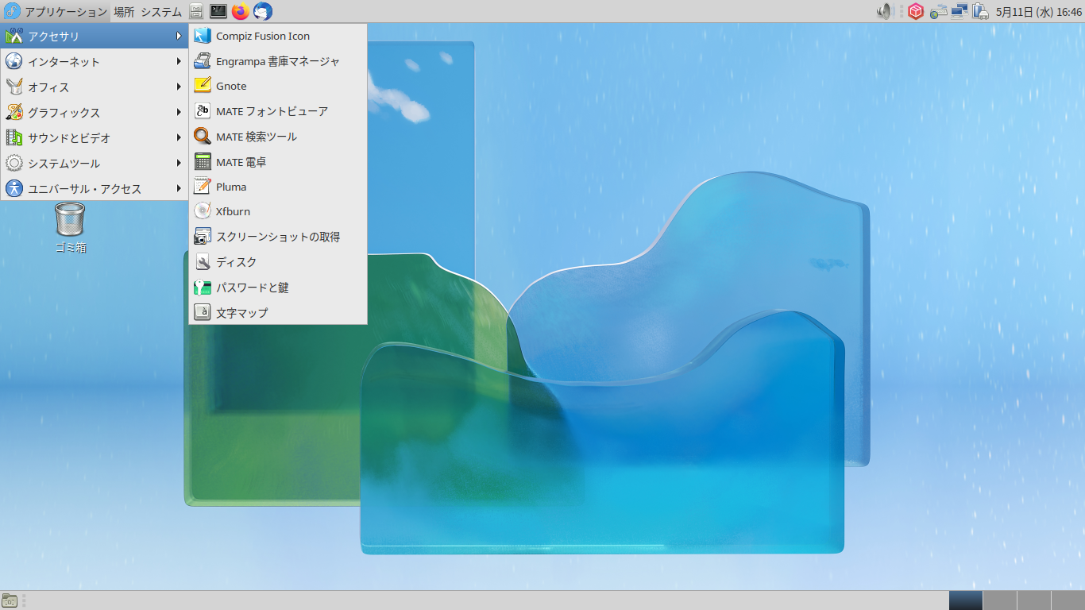Select the グラフィックス category
The image size is (1085, 610).
pyautogui.click(x=95, y=112)
